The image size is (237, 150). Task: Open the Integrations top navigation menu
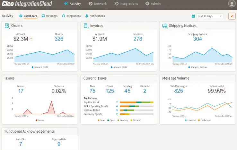[126, 4]
